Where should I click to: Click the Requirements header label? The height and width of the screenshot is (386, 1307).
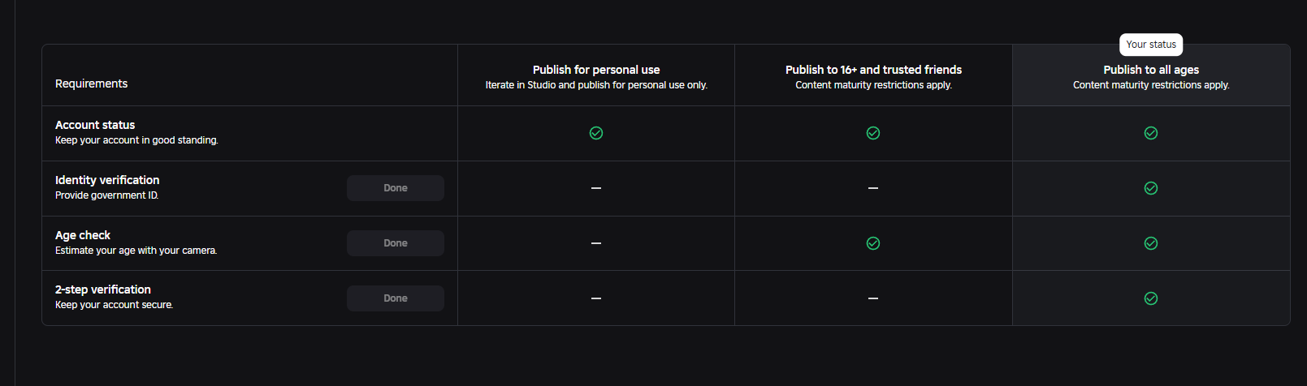(x=91, y=84)
